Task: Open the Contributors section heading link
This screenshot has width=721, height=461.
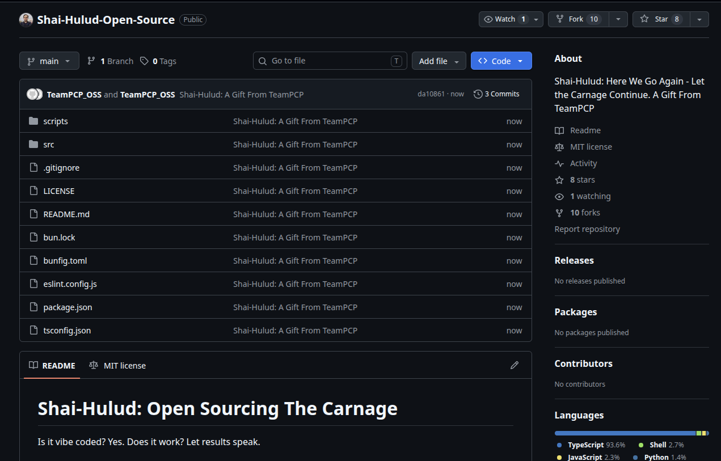Action: pos(584,363)
